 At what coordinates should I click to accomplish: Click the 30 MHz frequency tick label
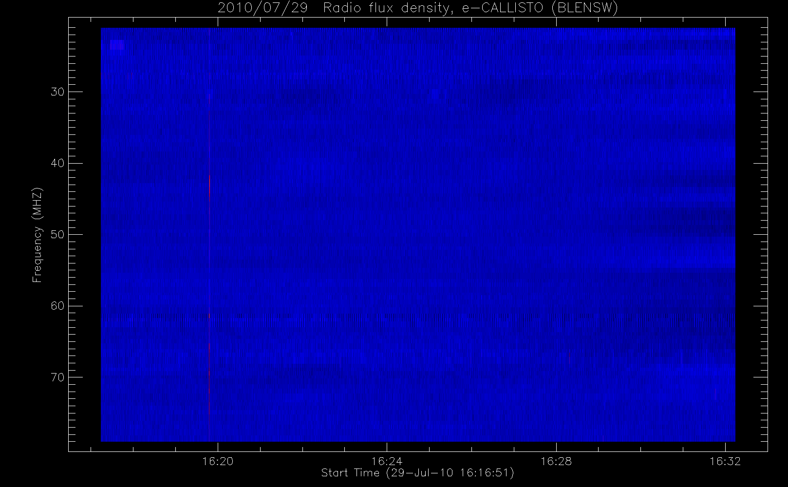click(57, 92)
